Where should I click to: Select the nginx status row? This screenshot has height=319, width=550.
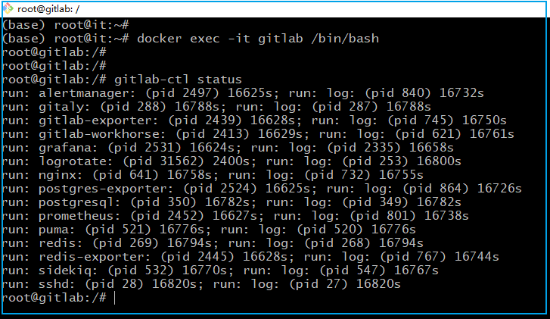click(x=213, y=175)
